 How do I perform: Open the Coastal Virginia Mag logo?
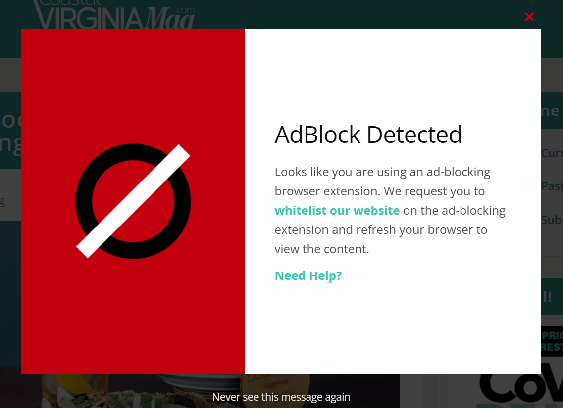[113, 14]
